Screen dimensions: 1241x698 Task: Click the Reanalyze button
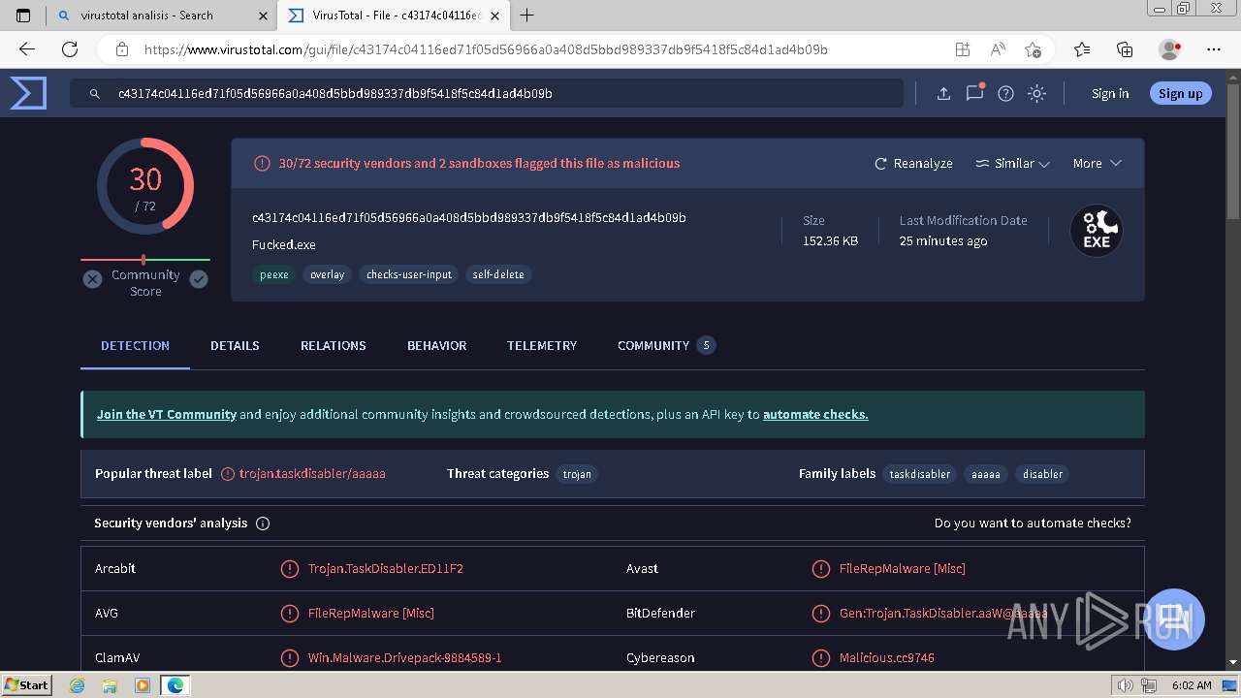[913, 164]
